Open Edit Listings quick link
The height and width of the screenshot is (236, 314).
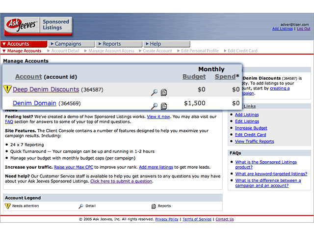pyautogui.click(x=247, y=121)
